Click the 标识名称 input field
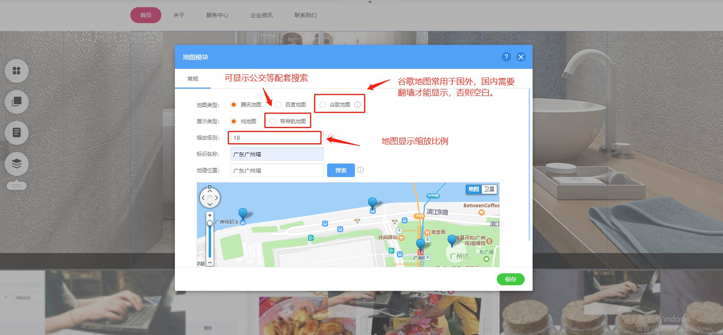 pyautogui.click(x=277, y=154)
